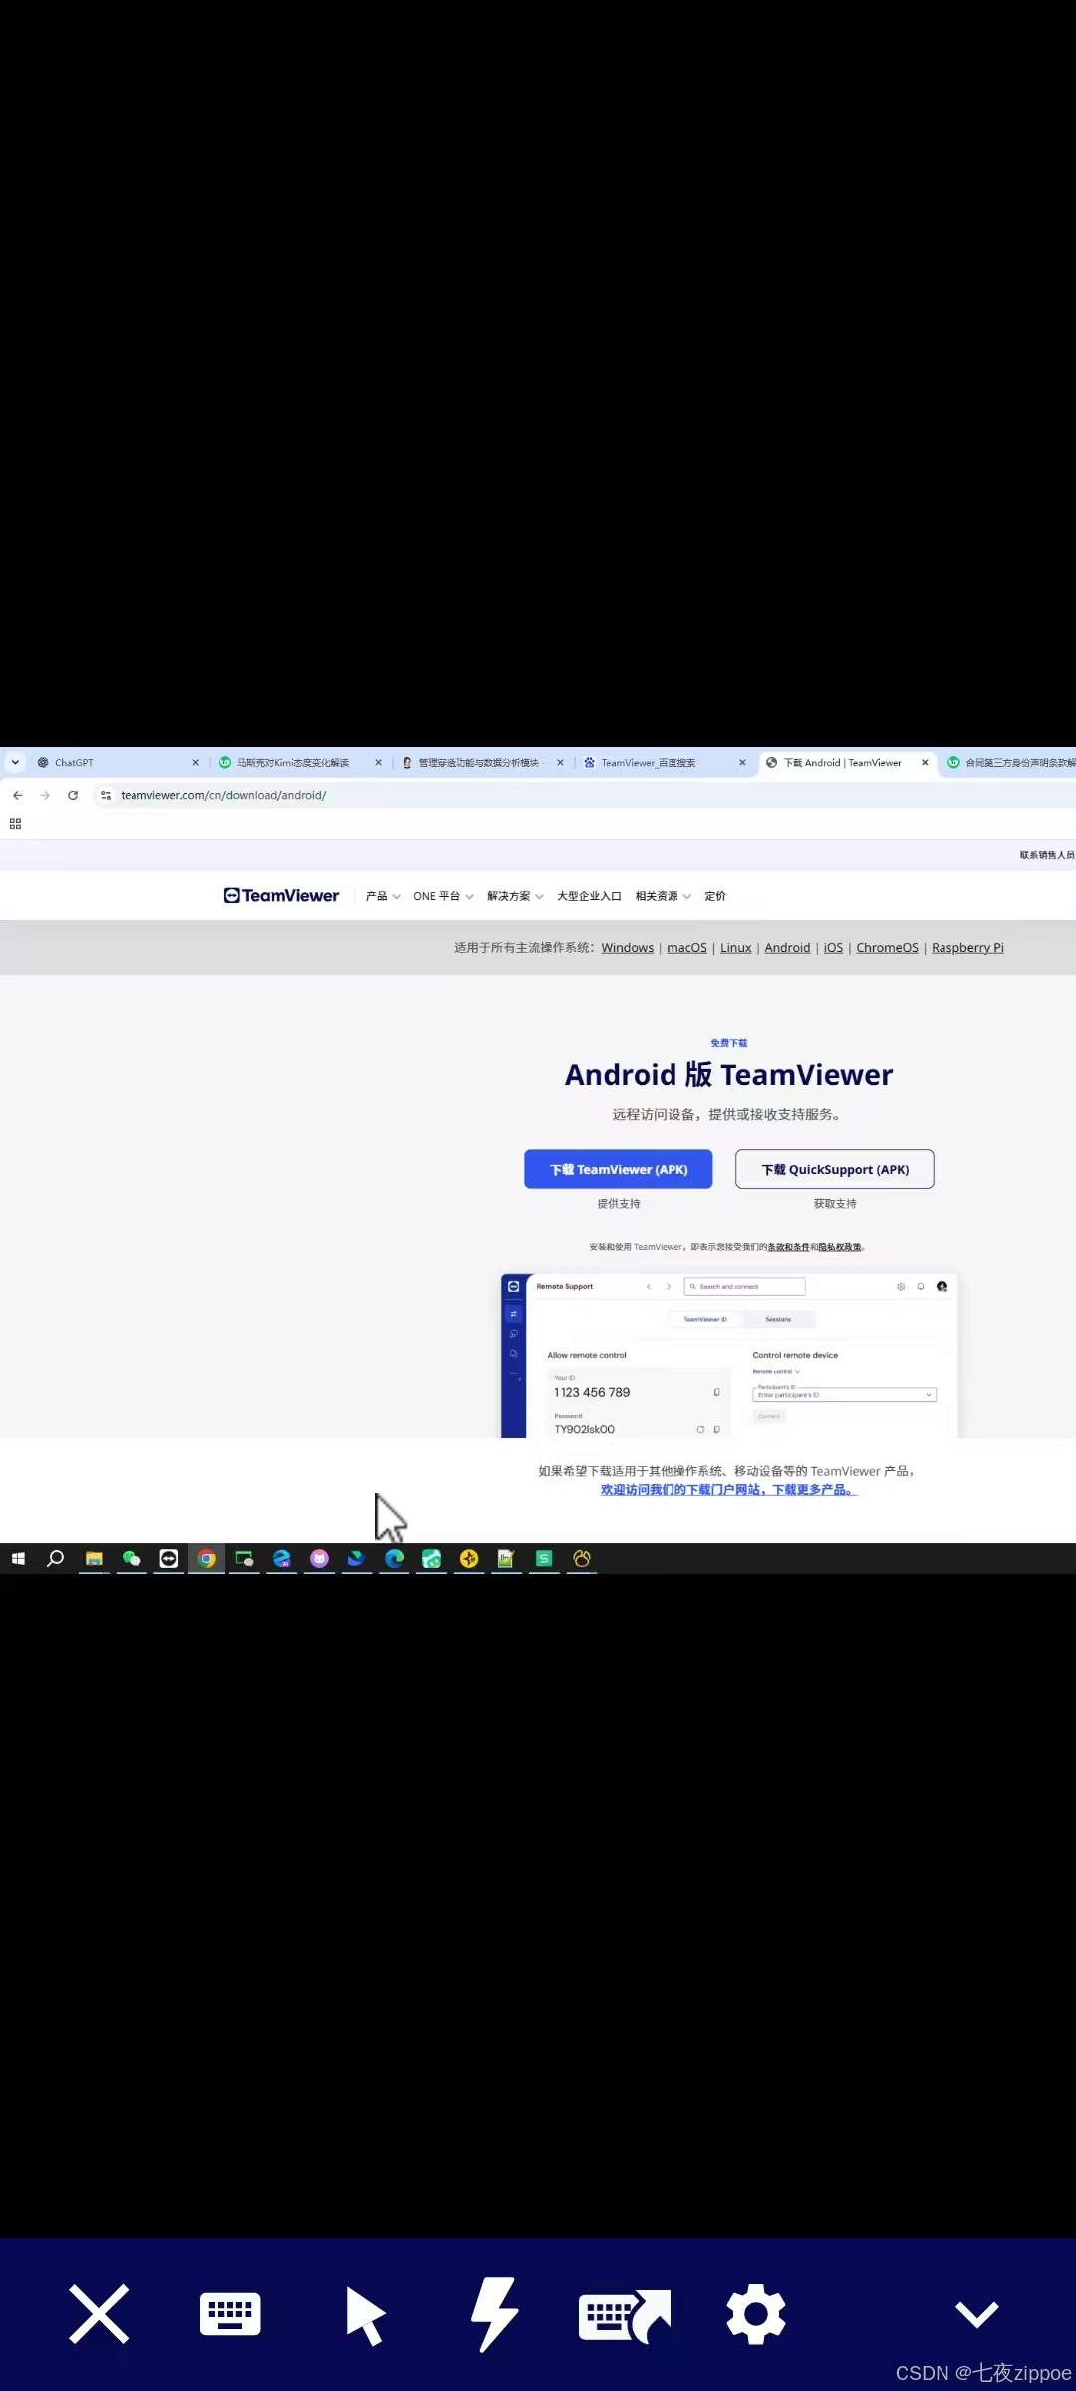Open the Android download link
The width and height of the screenshot is (1076, 2391).
tap(787, 948)
